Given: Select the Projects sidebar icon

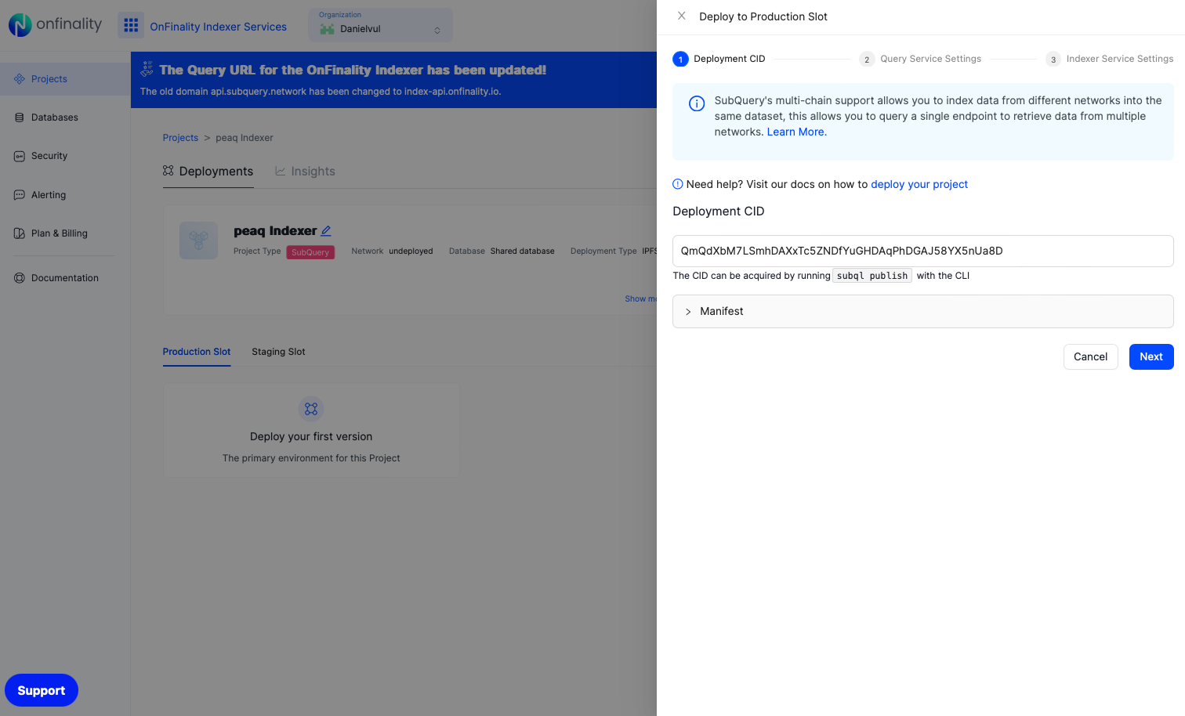Looking at the screenshot, I should [x=19, y=78].
